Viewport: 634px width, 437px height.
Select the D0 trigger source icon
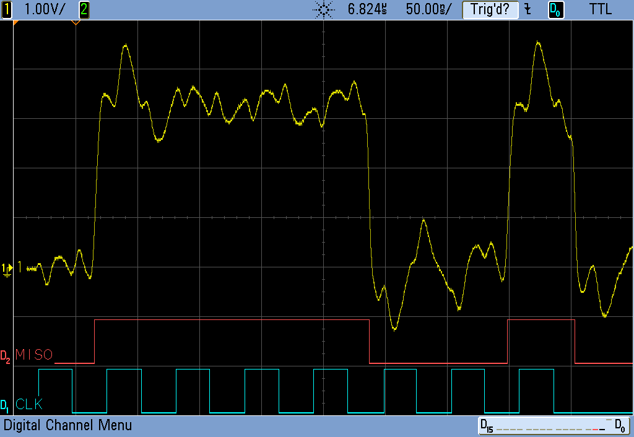(x=556, y=9)
